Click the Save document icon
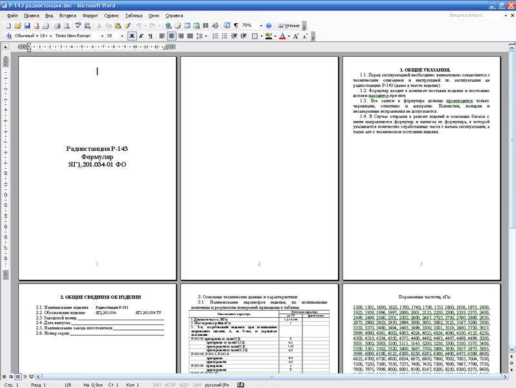The width and height of the screenshot is (516, 388). pos(27,26)
